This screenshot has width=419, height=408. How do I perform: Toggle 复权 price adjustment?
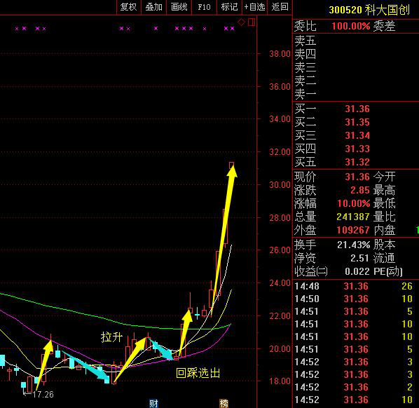(x=128, y=7)
